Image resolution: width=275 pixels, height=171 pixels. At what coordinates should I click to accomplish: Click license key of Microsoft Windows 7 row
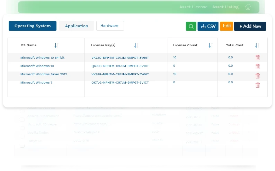point(120,83)
